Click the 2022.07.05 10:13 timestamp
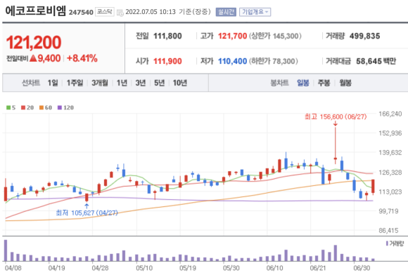Viewport: 408px width, 275px height. pos(151,12)
